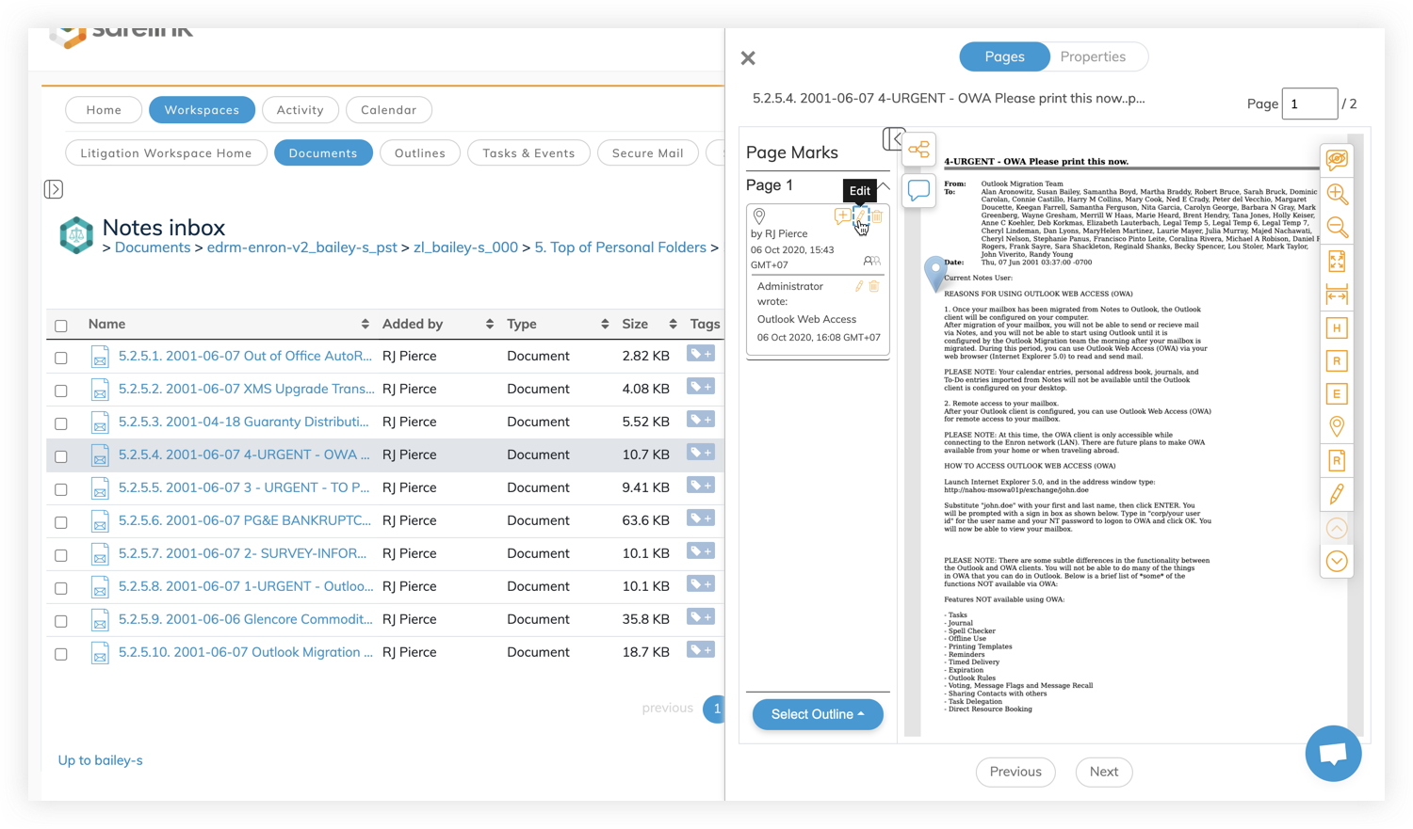Sort documents by Size column
This screenshot has width=1413, height=829.
click(x=673, y=324)
